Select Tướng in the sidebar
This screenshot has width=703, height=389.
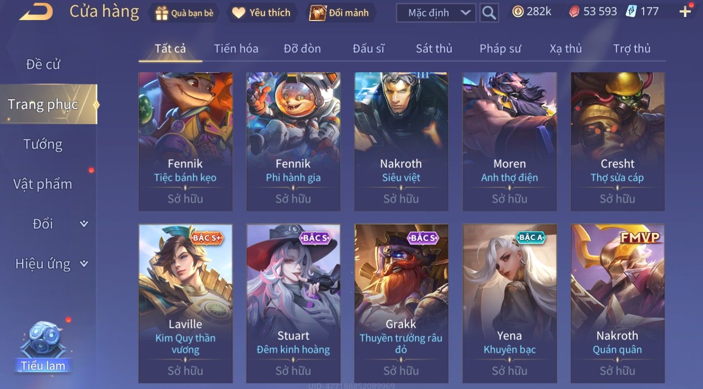point(43,144)
